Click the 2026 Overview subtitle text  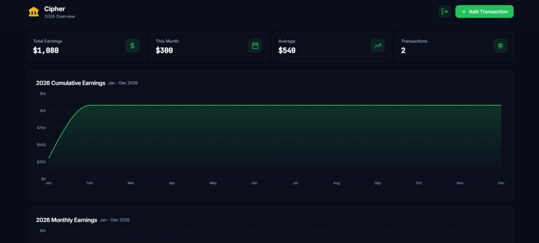click(x=59, y=16)
